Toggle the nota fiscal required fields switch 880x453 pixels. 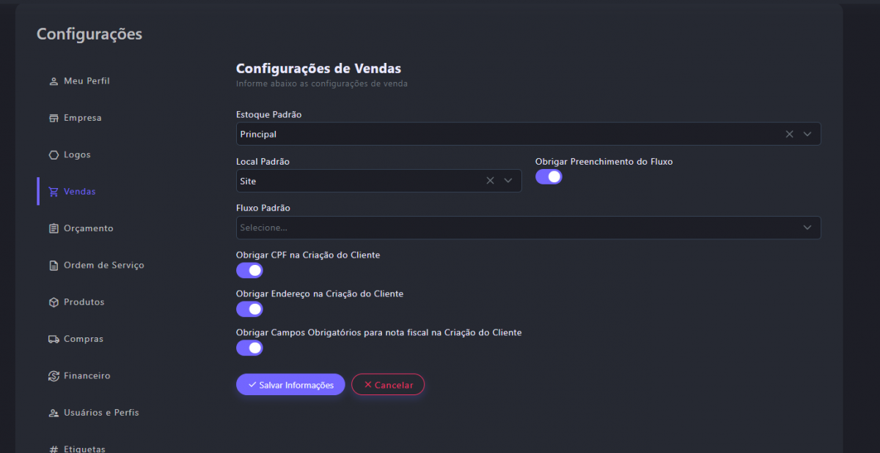click(249, 348)
